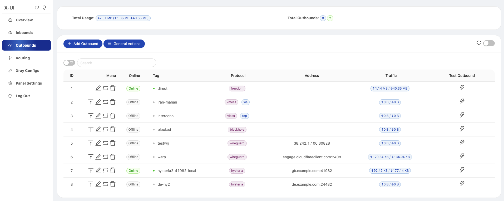Enable the auto-refresh switch
The image size is (504, 201).
[489, 43]
